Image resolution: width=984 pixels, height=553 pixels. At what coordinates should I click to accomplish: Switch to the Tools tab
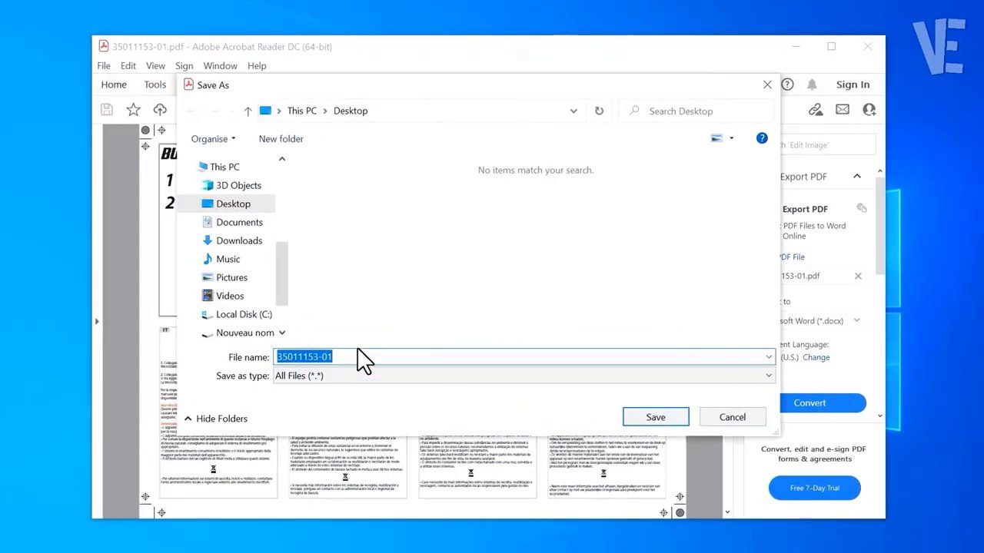coord(155,85)
